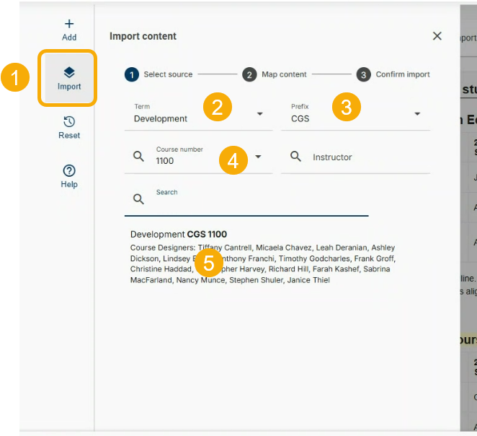Go to step 1 Select source
477x436 pixels.
pos(159,74)
